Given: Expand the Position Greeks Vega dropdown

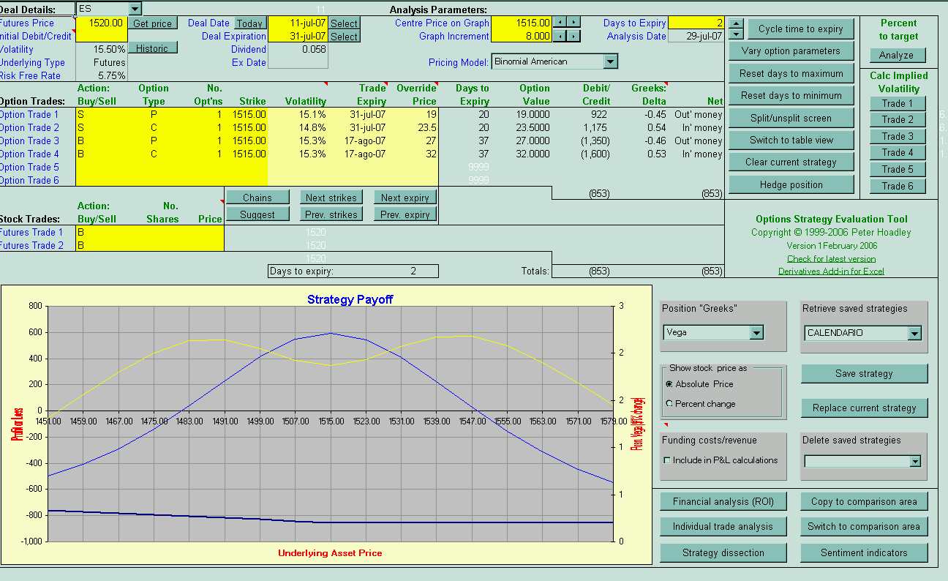Looking at the screenshot, I should pos(756,333).
